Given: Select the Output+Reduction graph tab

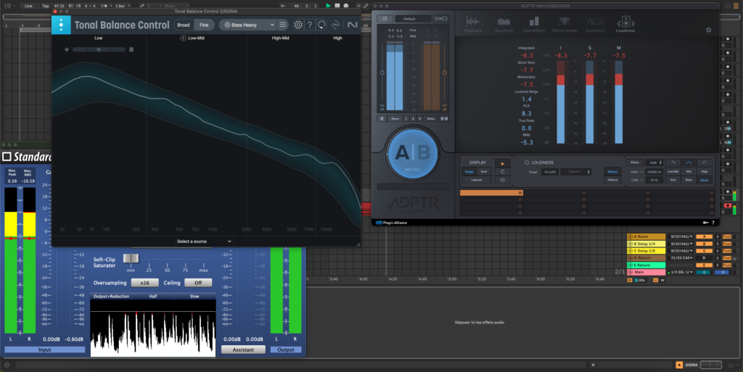Looking at the screenshot, I should [x=111, y=297].
